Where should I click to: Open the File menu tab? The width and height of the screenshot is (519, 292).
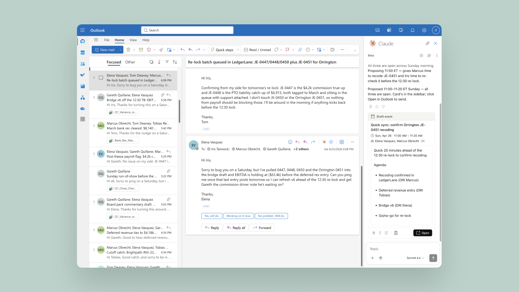point(107,40)
